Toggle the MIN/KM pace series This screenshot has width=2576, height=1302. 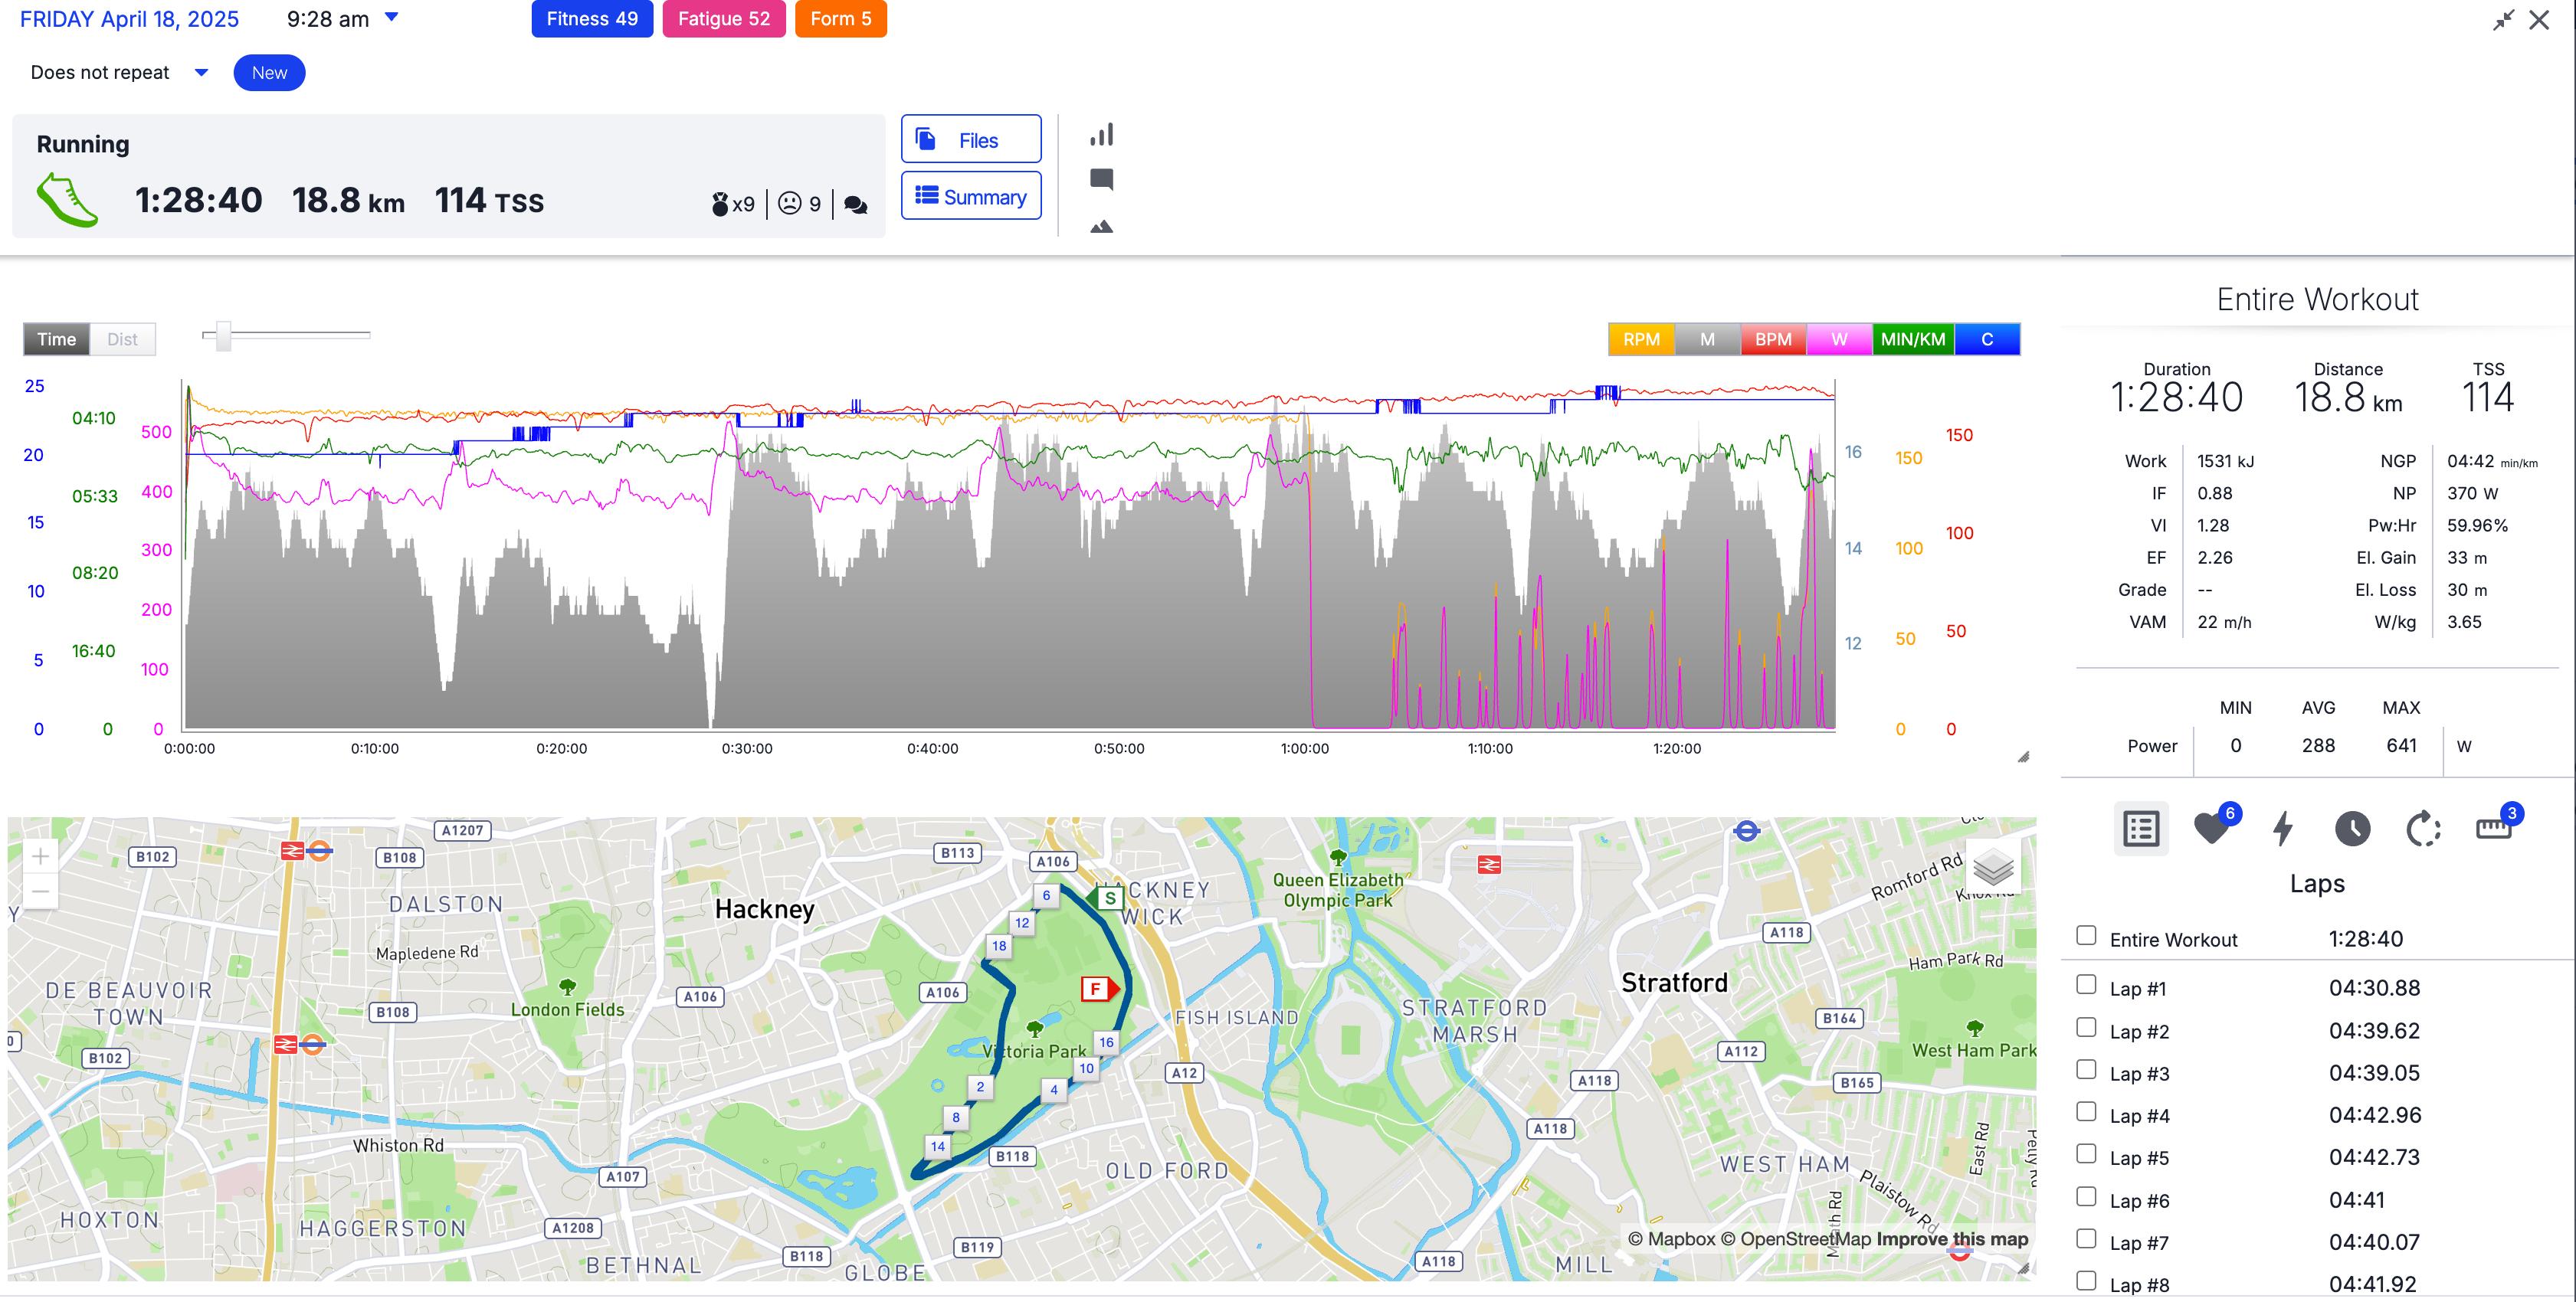coord(1912,340)
